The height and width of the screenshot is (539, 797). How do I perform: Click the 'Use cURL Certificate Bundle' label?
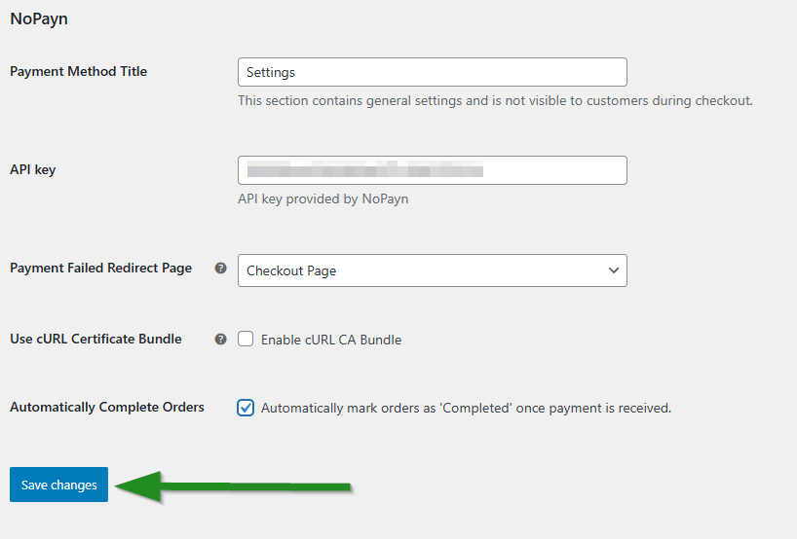pos(95,339)
